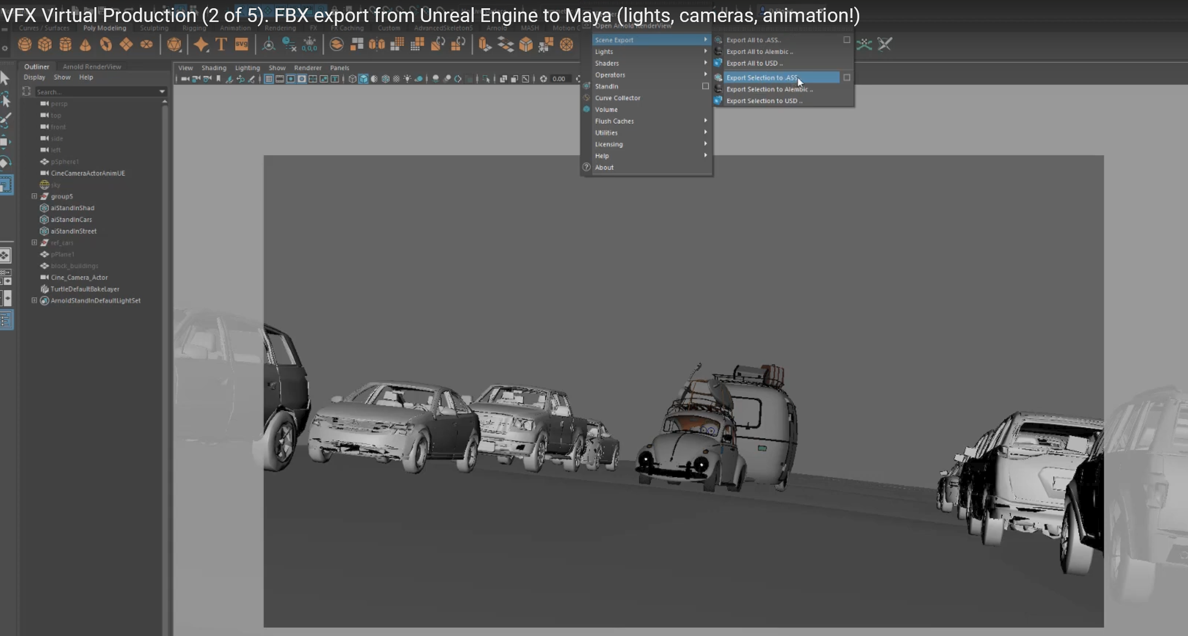The image size is (1188, 636).
Task: Click the SVG import shelf icon
Action: 241,45
